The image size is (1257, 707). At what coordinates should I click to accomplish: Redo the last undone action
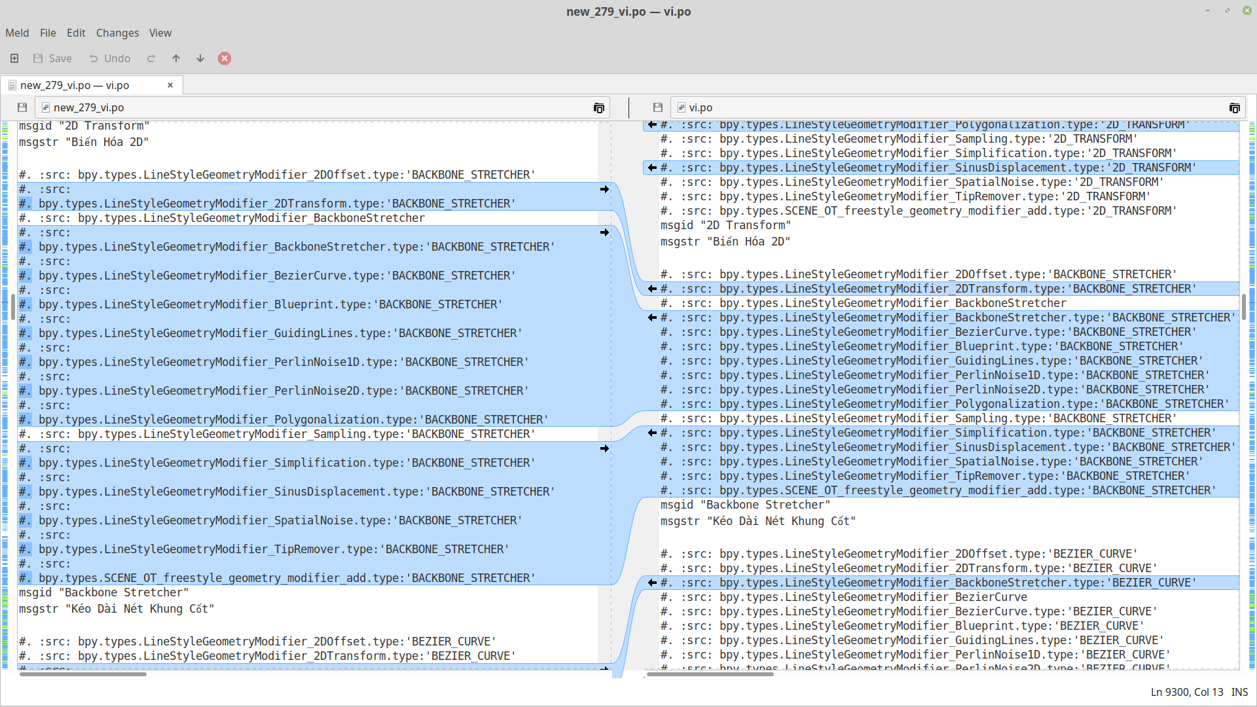coord(151,58)
